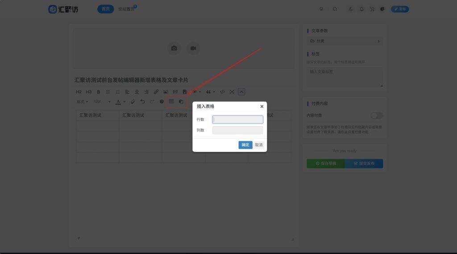Toggle bold formatting in the editor
The image size is (457, 254).
click(99, 92)
